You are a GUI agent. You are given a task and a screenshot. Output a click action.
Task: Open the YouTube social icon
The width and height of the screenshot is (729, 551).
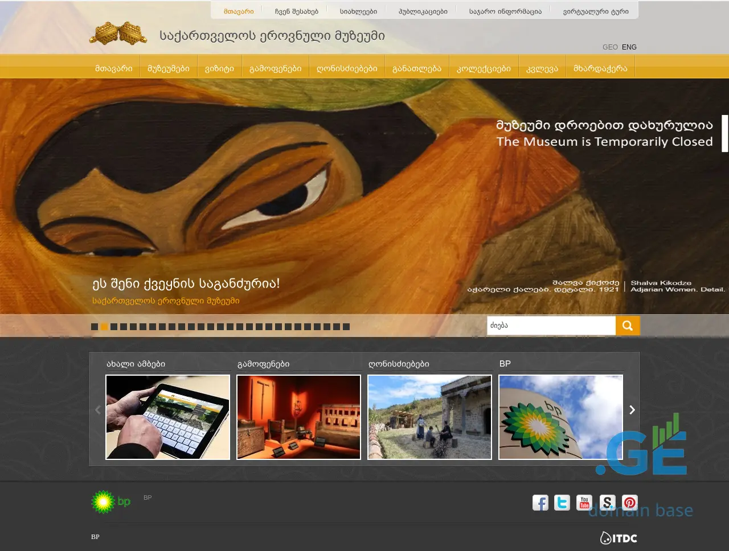pyautogui.click(x=584, y=503)
